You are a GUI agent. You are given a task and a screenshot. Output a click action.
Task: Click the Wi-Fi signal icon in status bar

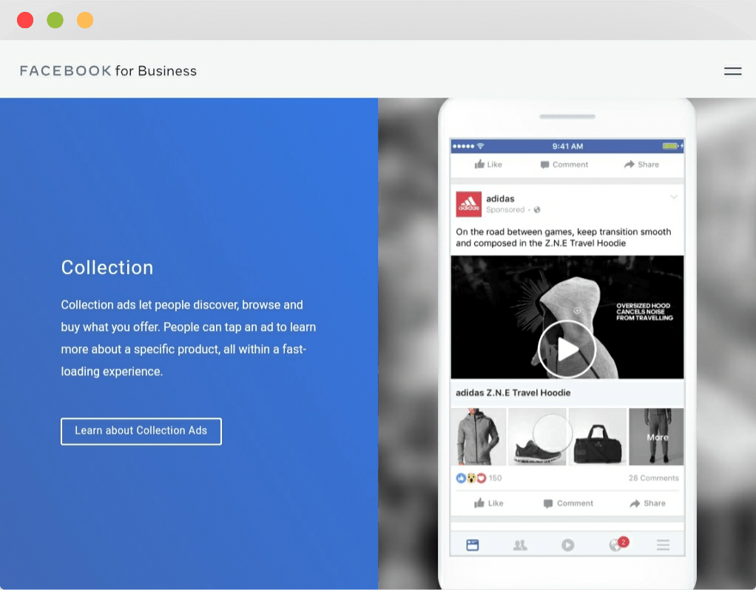tap(480, 146)
